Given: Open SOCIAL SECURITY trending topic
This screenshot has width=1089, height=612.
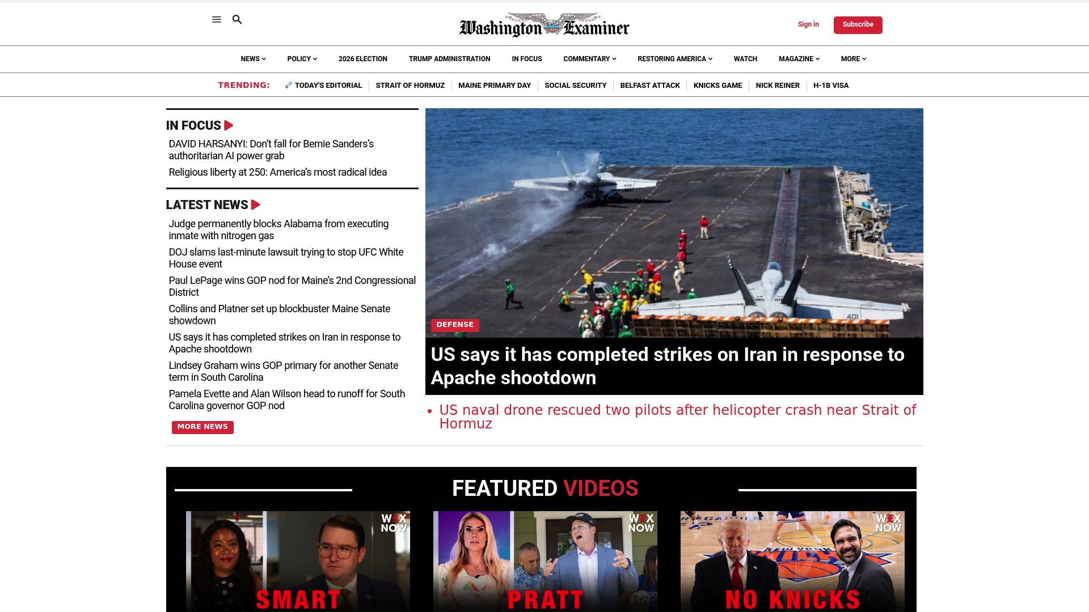Looking at the screenshot, I should pyautogui.click(x=576, y=86).
